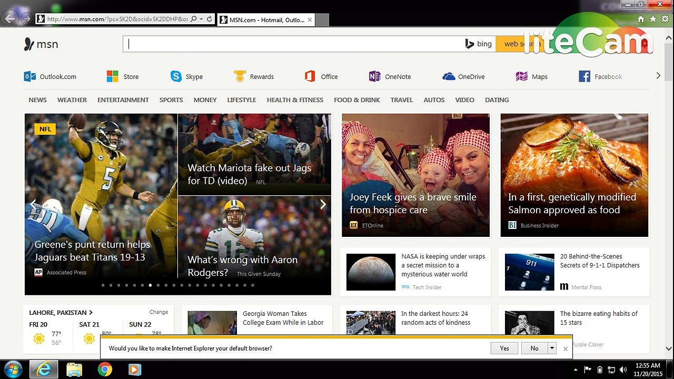
Task: Open the Outlook.com icon shortcut
Action: pos(30,76)
